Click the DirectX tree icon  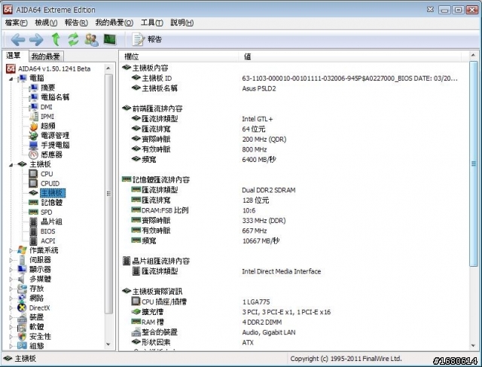[x=22, y=308]
